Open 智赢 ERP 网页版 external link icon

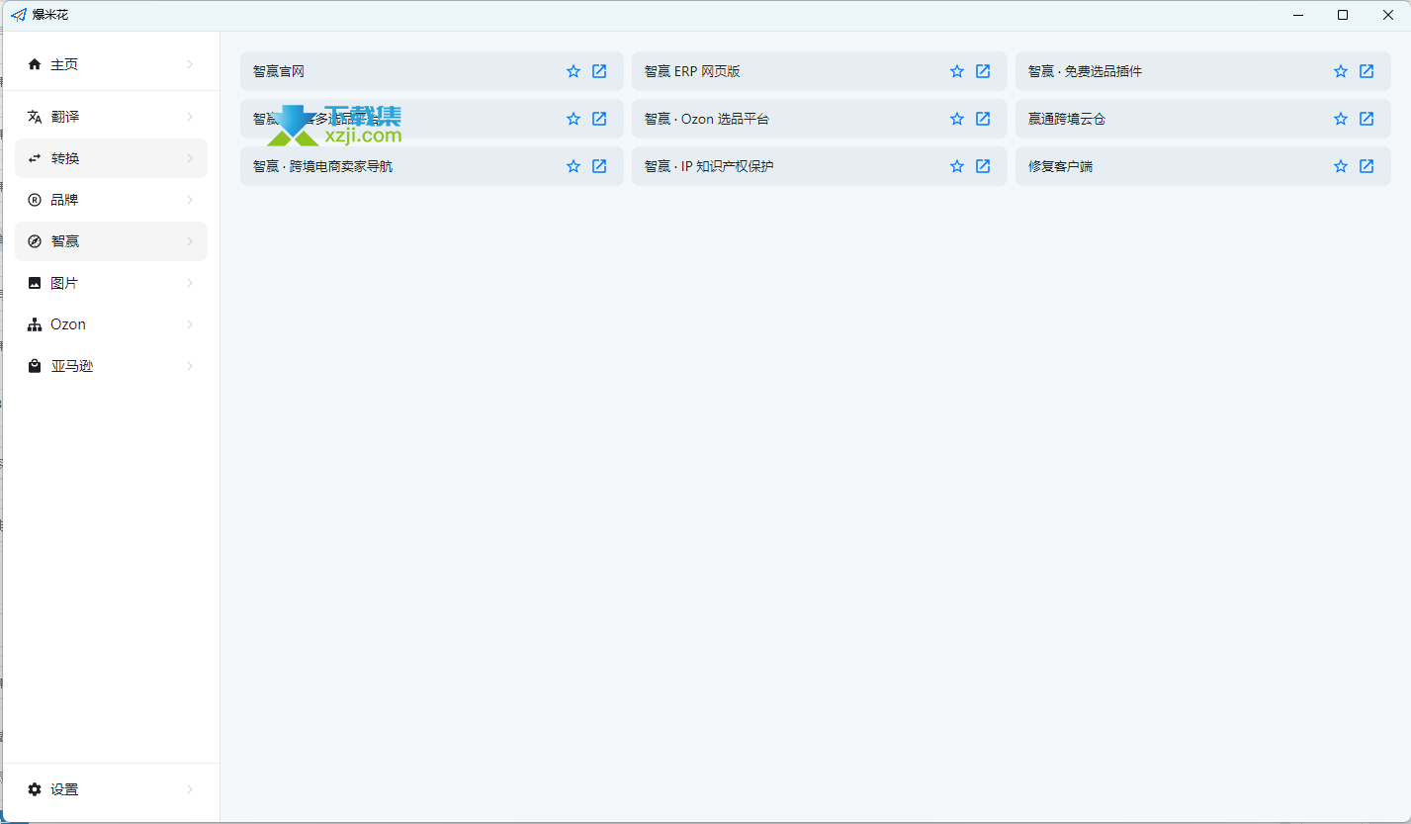click(x=983, y=71)
